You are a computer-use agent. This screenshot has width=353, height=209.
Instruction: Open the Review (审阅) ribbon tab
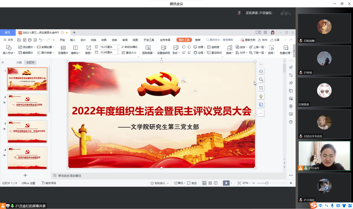pyautogui.click(x=125, y=40)
